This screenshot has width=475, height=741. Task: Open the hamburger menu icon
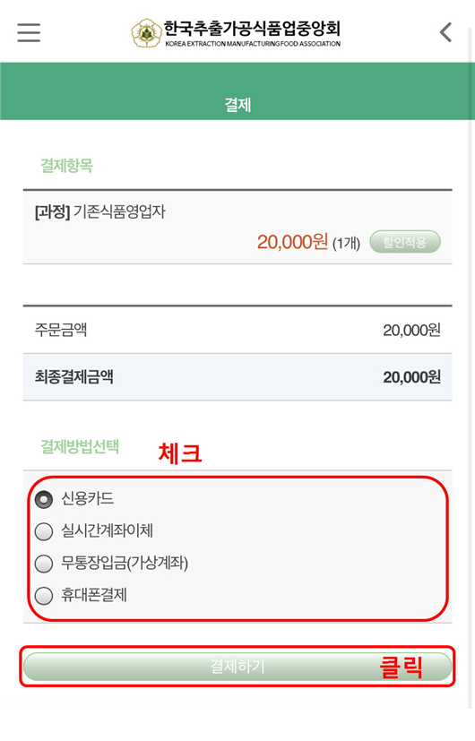point(29,32)
